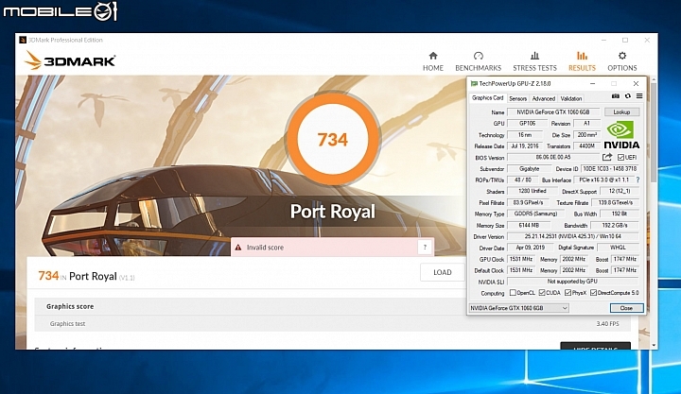
Task: Open the STRESS TESTS section
Action: 534,61
